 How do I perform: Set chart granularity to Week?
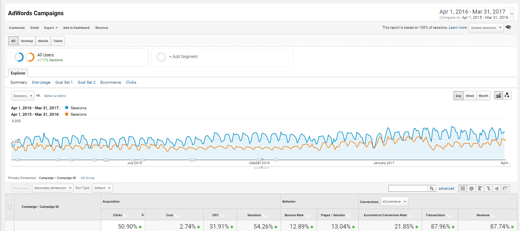pyautogui.click(x=470, y=96)
